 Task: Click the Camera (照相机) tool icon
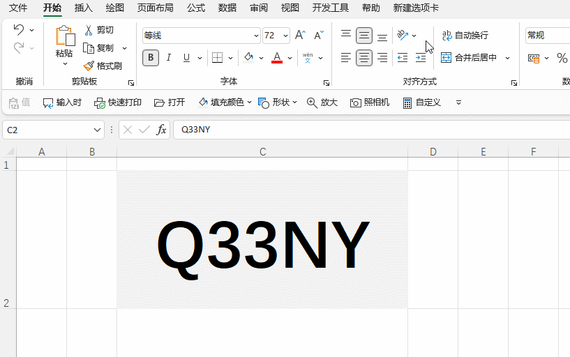[356, 102]
